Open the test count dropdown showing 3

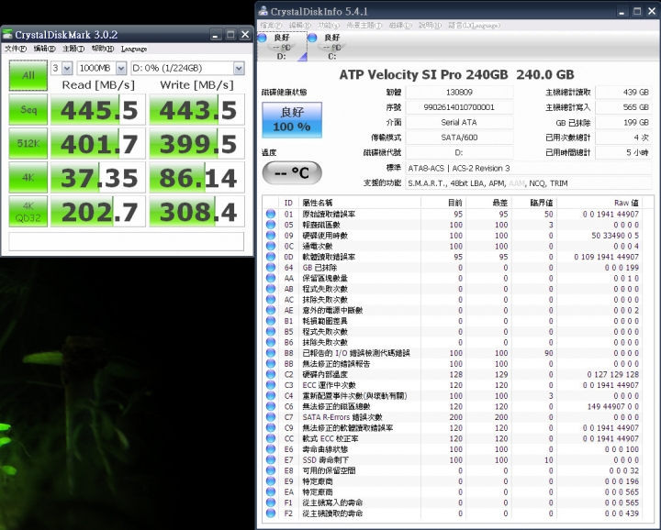click(x=62, y=68)
